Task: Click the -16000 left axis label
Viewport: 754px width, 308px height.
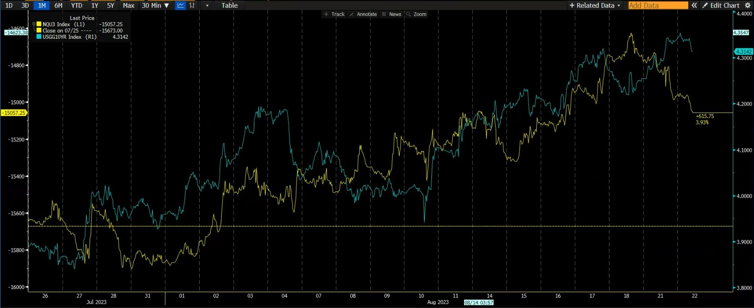Action: 16,287
